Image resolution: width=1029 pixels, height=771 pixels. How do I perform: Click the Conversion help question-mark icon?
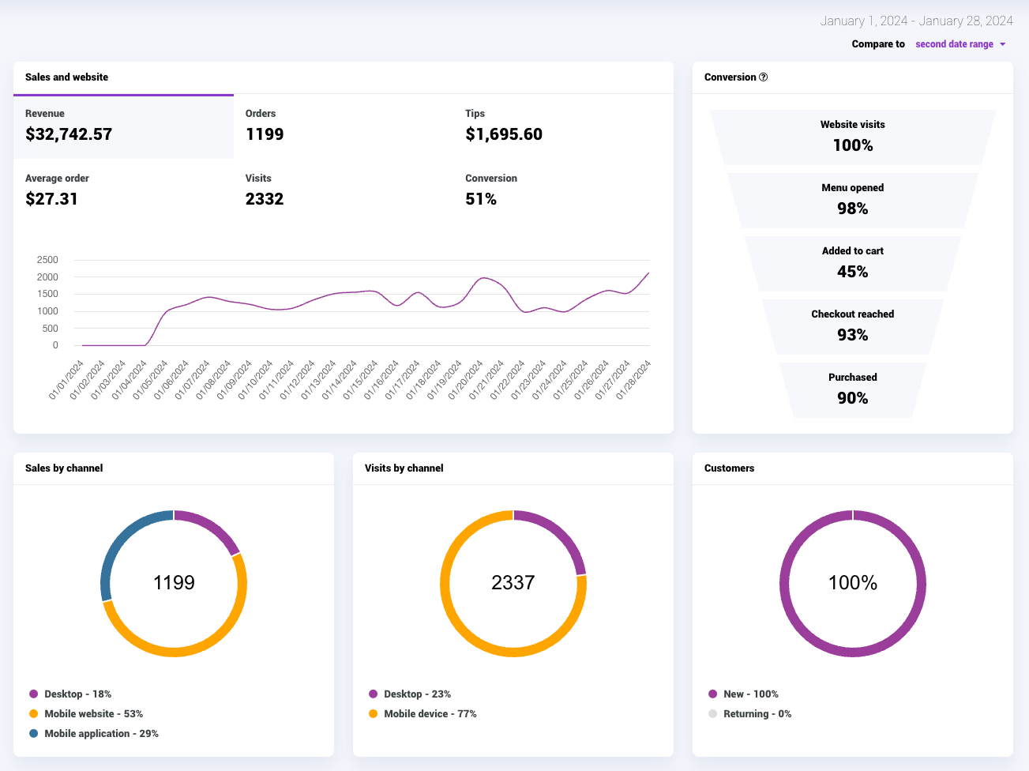[763, 77]
